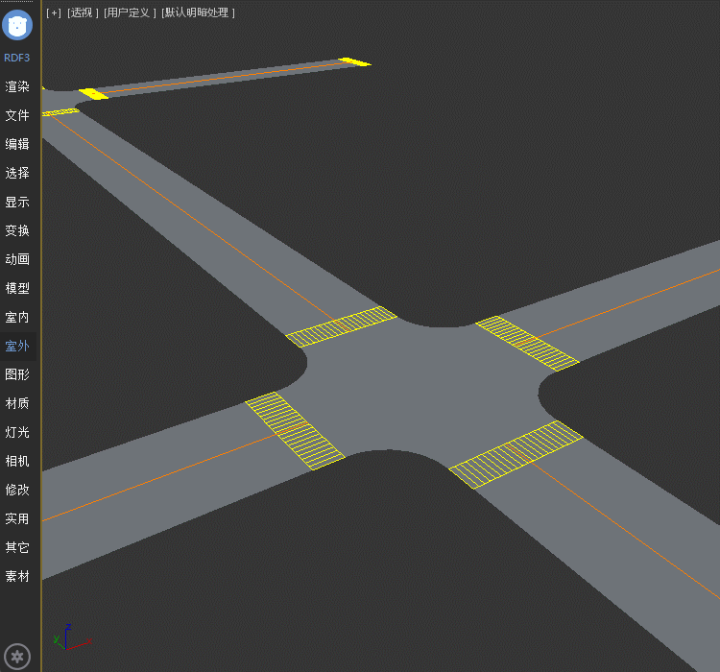Click the RDF3 bear logo icon
The image size is (720, 672).
coord(17,25)
